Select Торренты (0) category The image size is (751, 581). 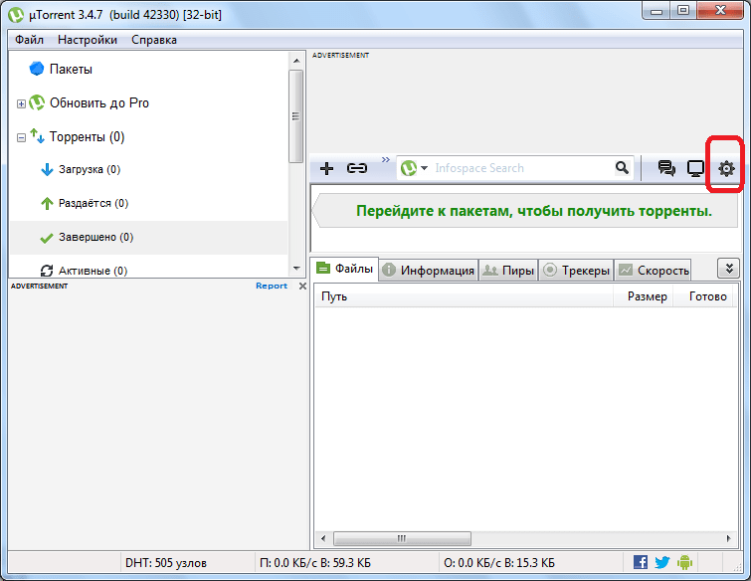click(x=87, y=137)
